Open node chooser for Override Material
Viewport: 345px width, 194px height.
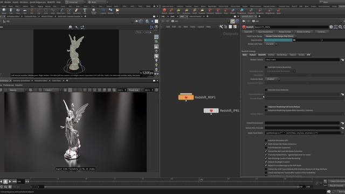[x=342, y=94]
